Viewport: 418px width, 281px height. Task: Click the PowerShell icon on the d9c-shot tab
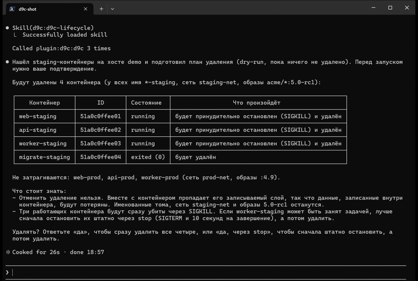click(12, 9)
